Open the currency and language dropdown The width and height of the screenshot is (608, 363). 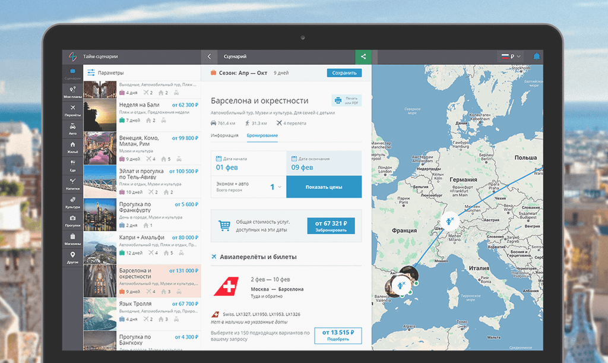tap(510, 56)
